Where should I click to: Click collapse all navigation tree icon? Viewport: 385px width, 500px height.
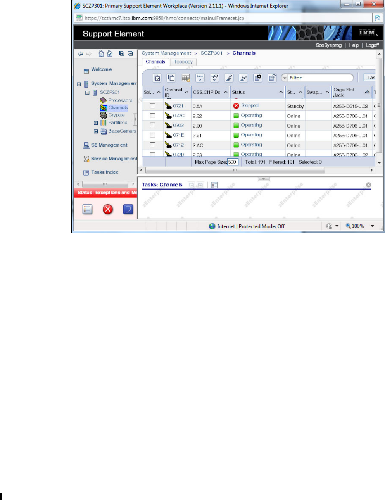pos(130,53)
